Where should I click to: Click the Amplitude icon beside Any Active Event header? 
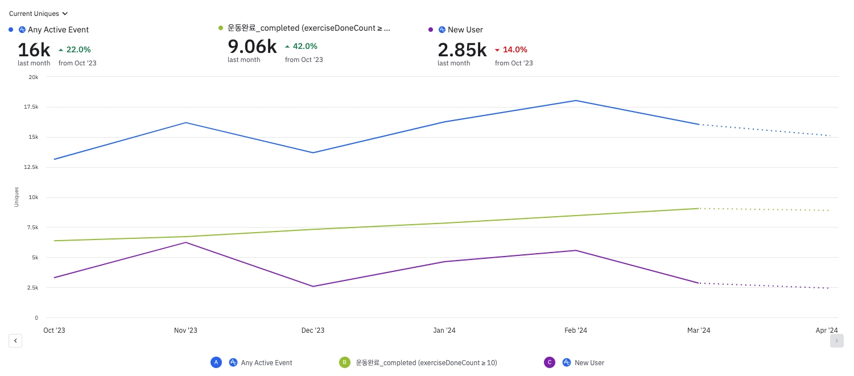pyautogui.click(x=22, y=30)
